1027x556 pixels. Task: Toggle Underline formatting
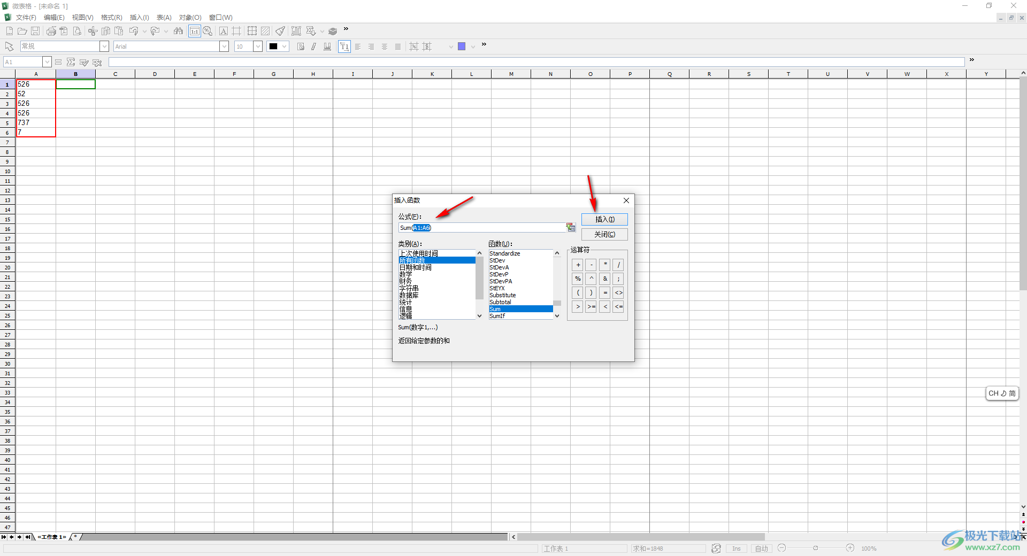[327, 47]
